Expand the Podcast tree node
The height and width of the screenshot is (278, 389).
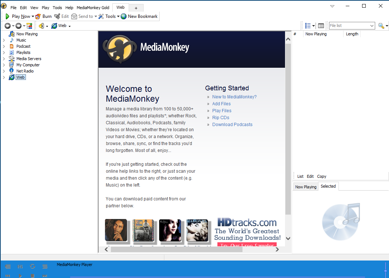click(4, 46)
